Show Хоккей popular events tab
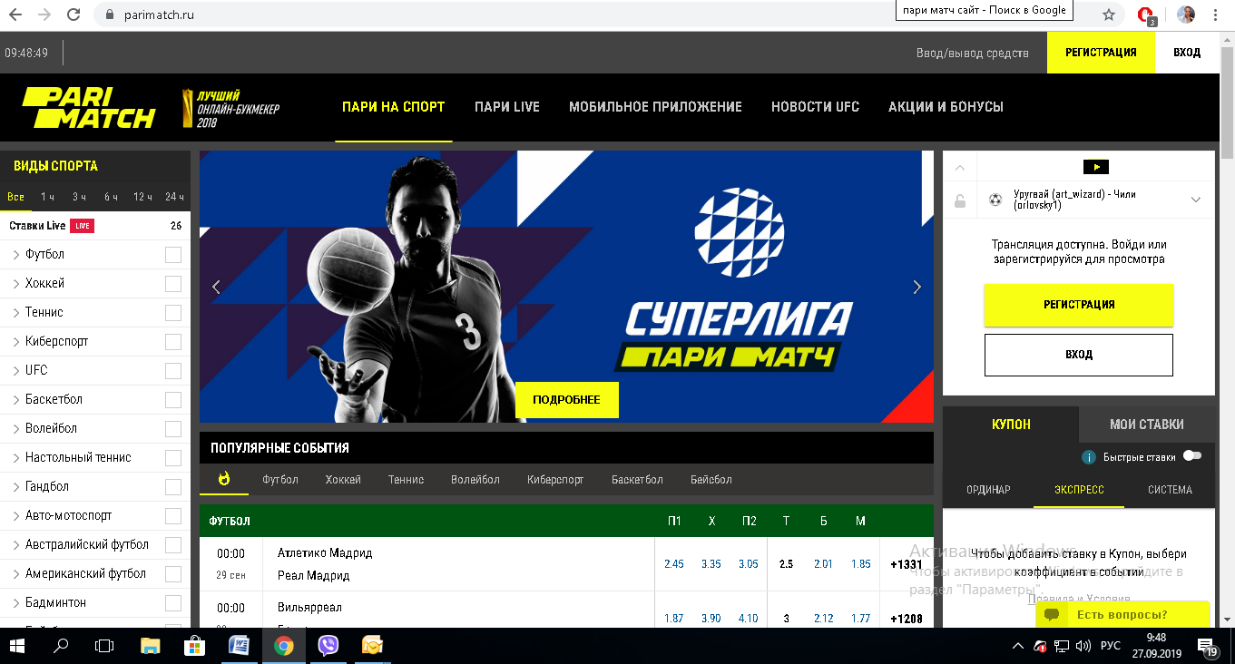 coord(343,480)
